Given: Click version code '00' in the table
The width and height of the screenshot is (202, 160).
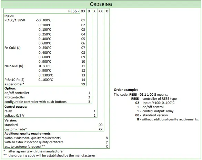Looking at the screenshot, I should [x=101, y=125].
